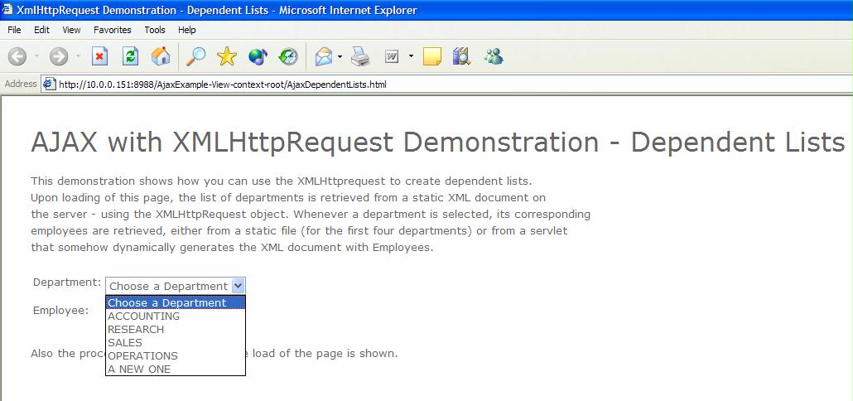Click the Back navigation button
853x401 pixels.
[18, 56]
